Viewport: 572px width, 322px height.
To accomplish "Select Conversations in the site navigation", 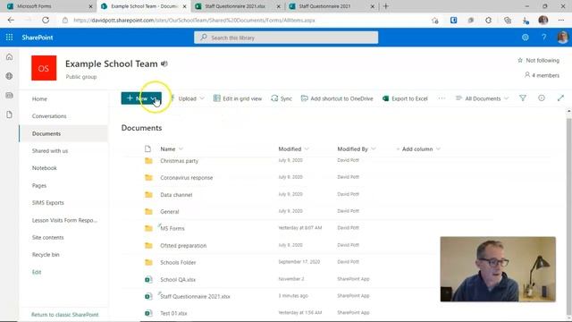I will [49, 116].
